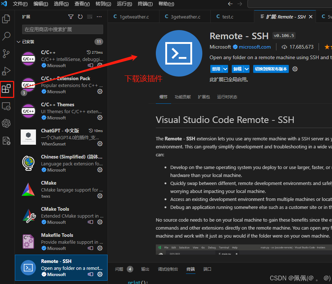Open the Explorer view in activity bar
This screenshot has height=284, width=332.
tap(6, 19)
